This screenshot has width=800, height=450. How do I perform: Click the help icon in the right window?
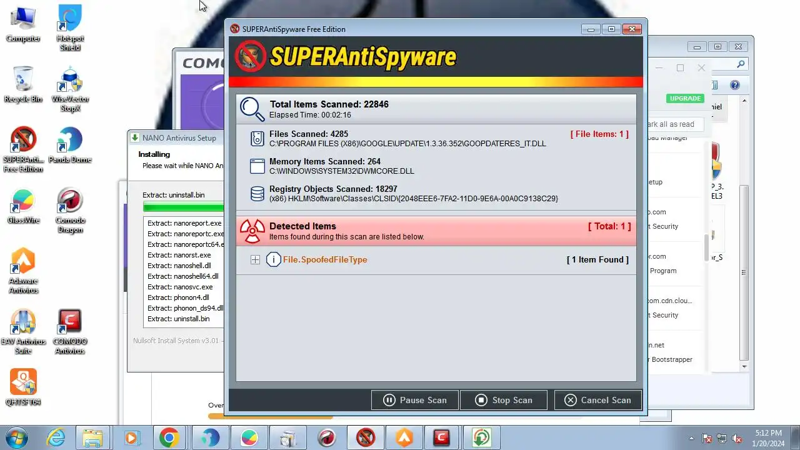pos(735,85)
